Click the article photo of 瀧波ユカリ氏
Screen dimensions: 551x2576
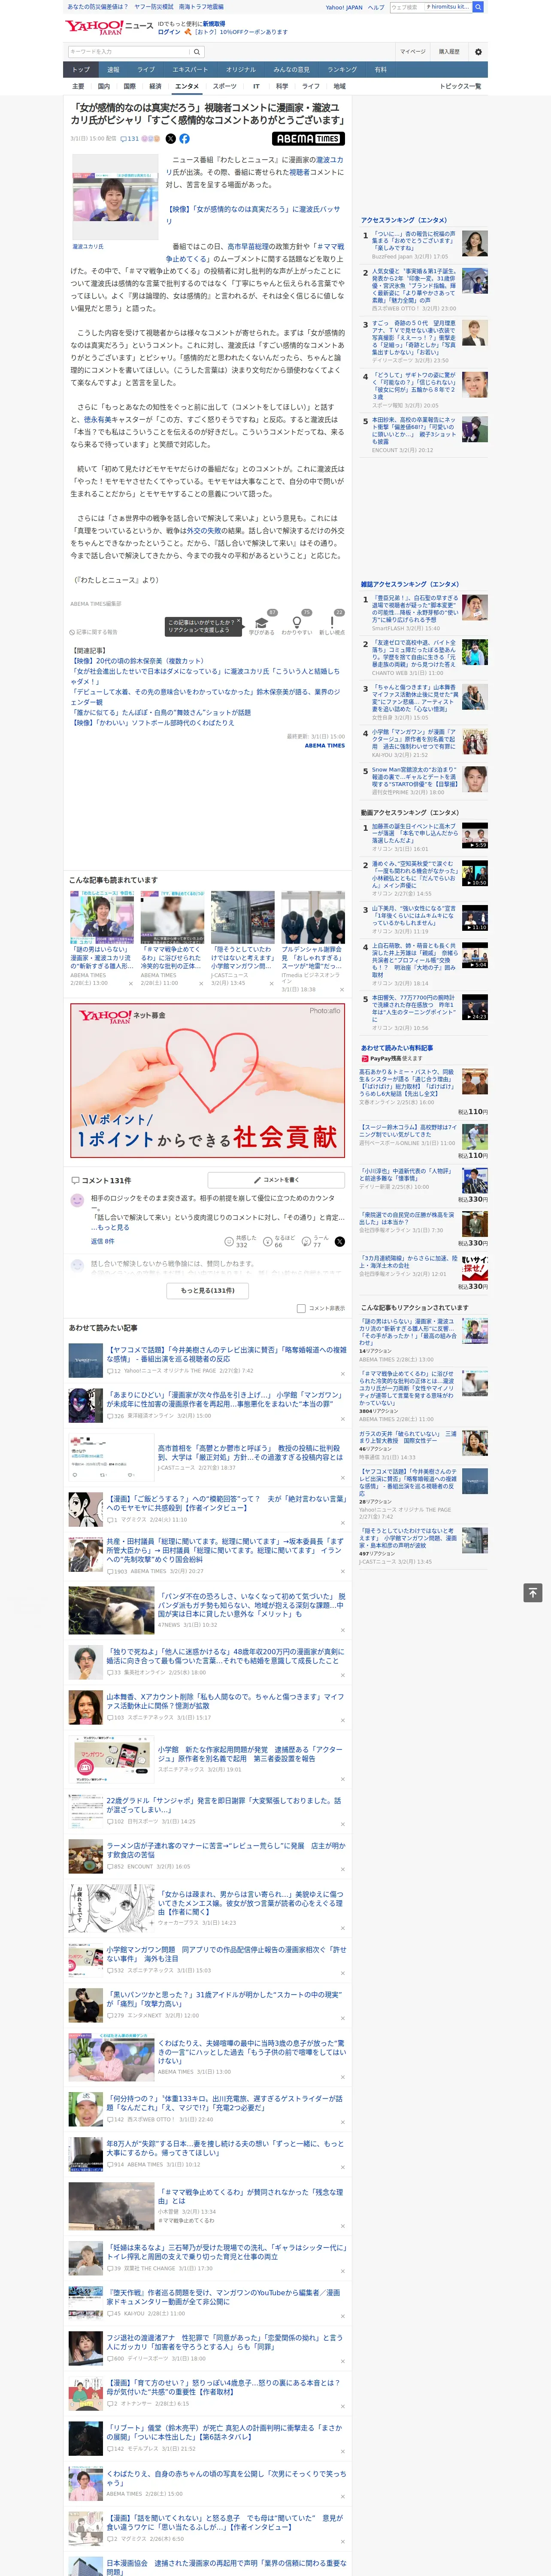(115, 196)
